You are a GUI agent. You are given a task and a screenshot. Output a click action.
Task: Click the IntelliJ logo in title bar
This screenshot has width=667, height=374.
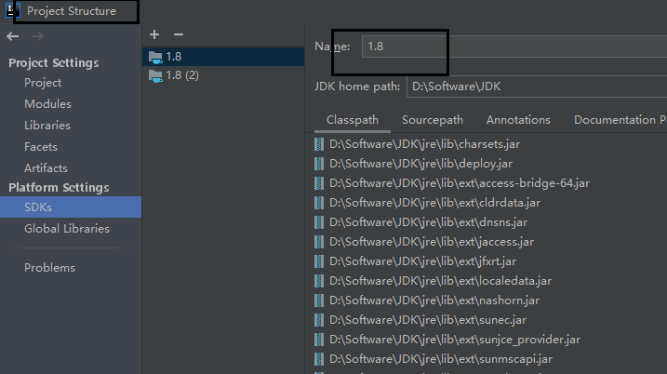click(11, 10)
